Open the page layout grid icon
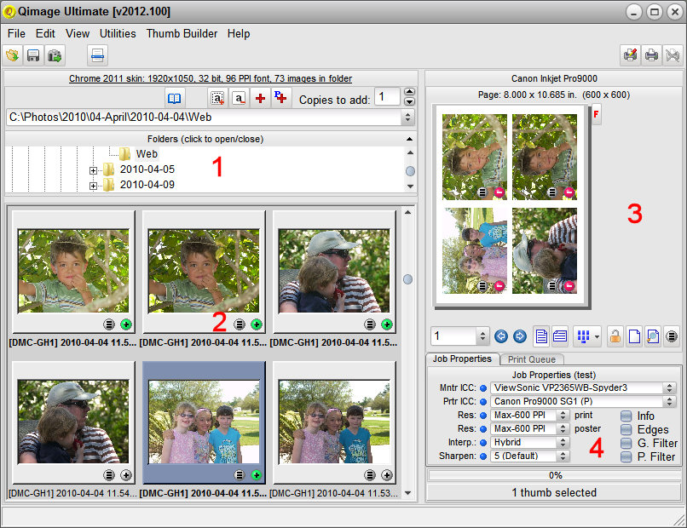This screenshot has width=687, height=528. [584, 336]
